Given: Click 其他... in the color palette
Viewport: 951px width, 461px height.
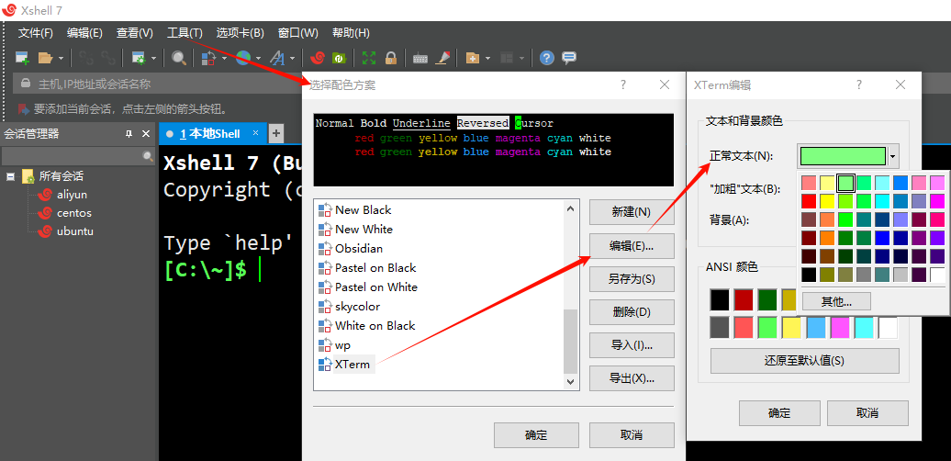Looking at the screenshot, I should click(836, 301).
